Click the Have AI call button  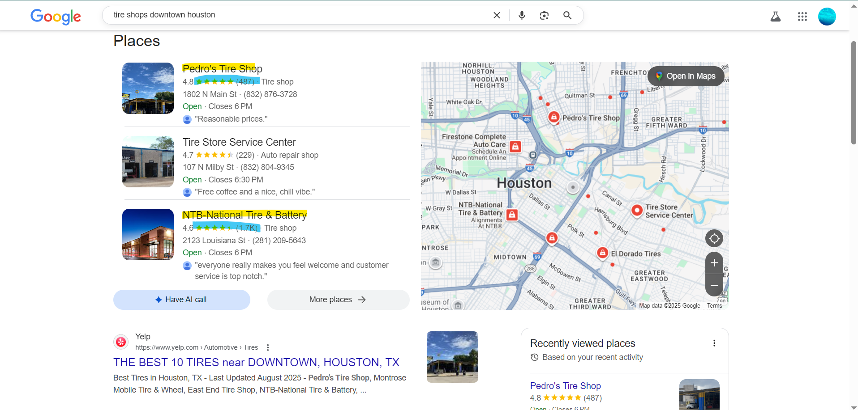point(182,300)
